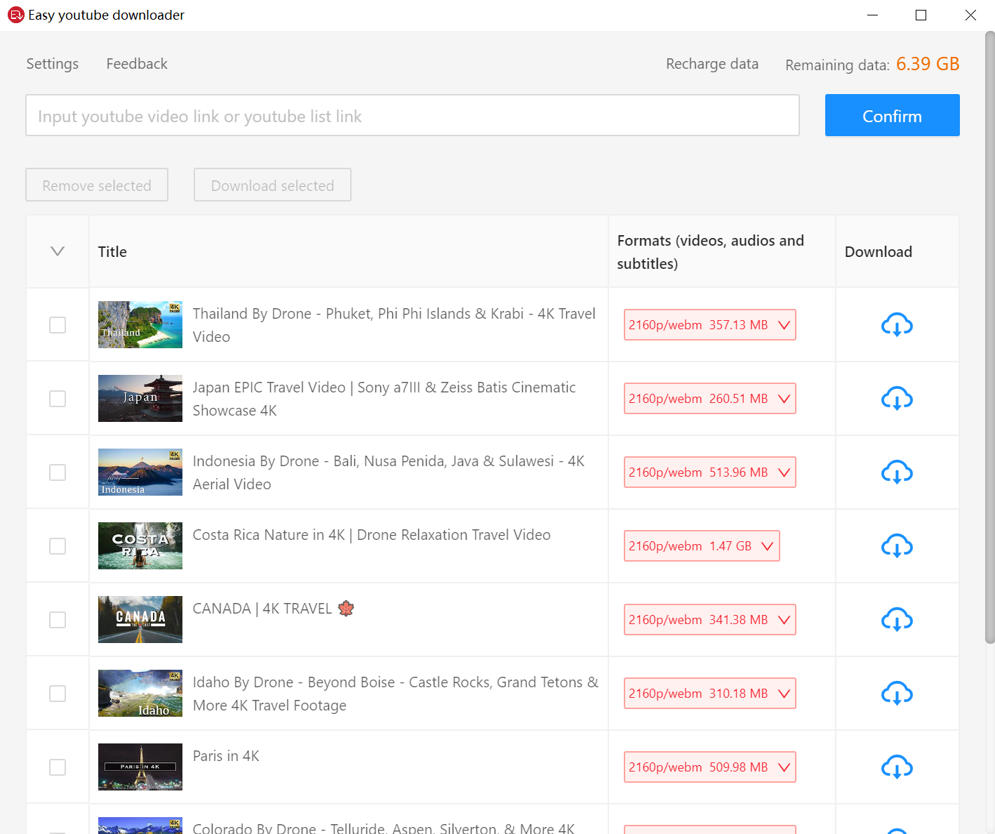Click the download icon for Indonesia By Drone
The height and width of the screenshot is (834, 995).
click(897, 472)
